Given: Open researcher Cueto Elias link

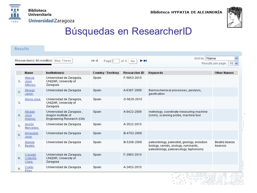Looking at the screenshot, I should click(29, 169).
